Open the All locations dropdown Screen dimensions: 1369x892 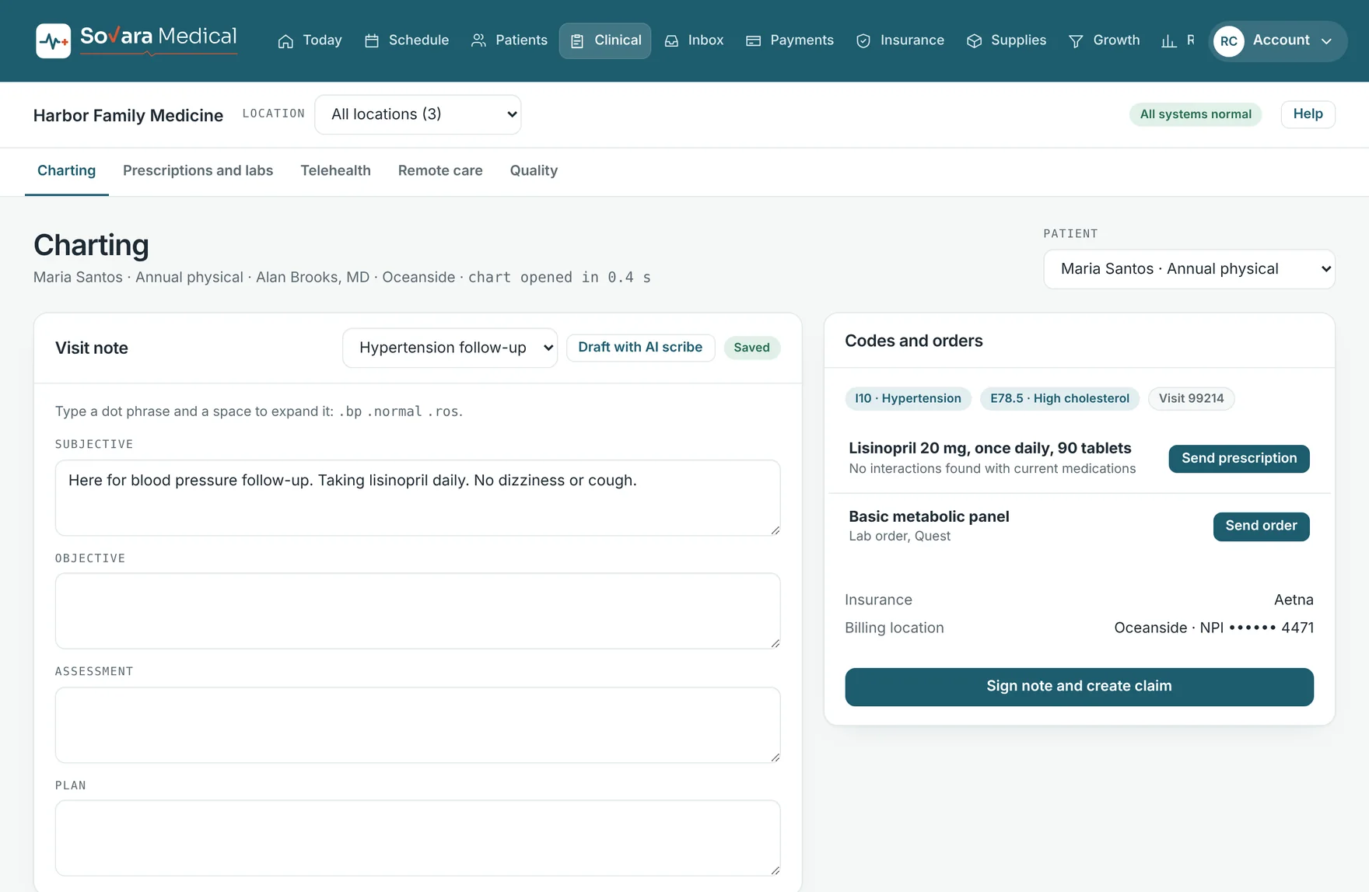click(418, 114)
